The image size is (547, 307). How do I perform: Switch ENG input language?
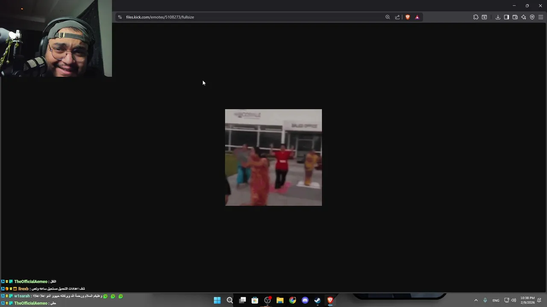(x=496, y=300)
